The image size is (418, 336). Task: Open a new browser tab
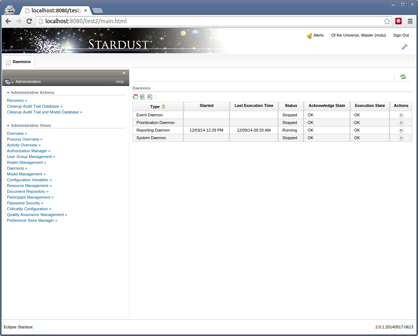click(x=98, y=11)
